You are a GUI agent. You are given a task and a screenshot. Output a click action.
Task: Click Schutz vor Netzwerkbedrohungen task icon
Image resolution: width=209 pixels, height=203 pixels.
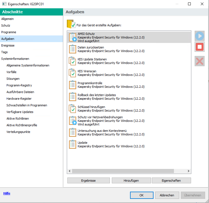pyautogui.click(x=73, y=120)
